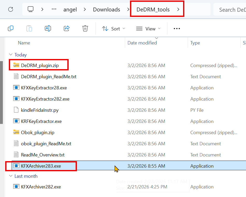Open the Sort dropdown menu
The height and width of the screenshot is (197, 246).
point(113,29)
